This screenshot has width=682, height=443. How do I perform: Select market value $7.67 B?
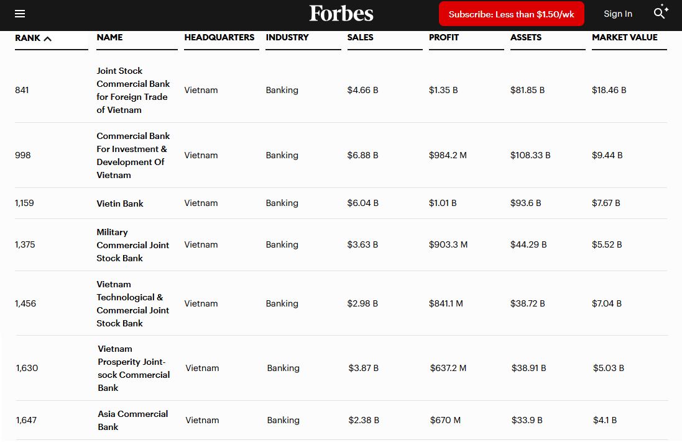pyautogui.click(x=606, y=203)
